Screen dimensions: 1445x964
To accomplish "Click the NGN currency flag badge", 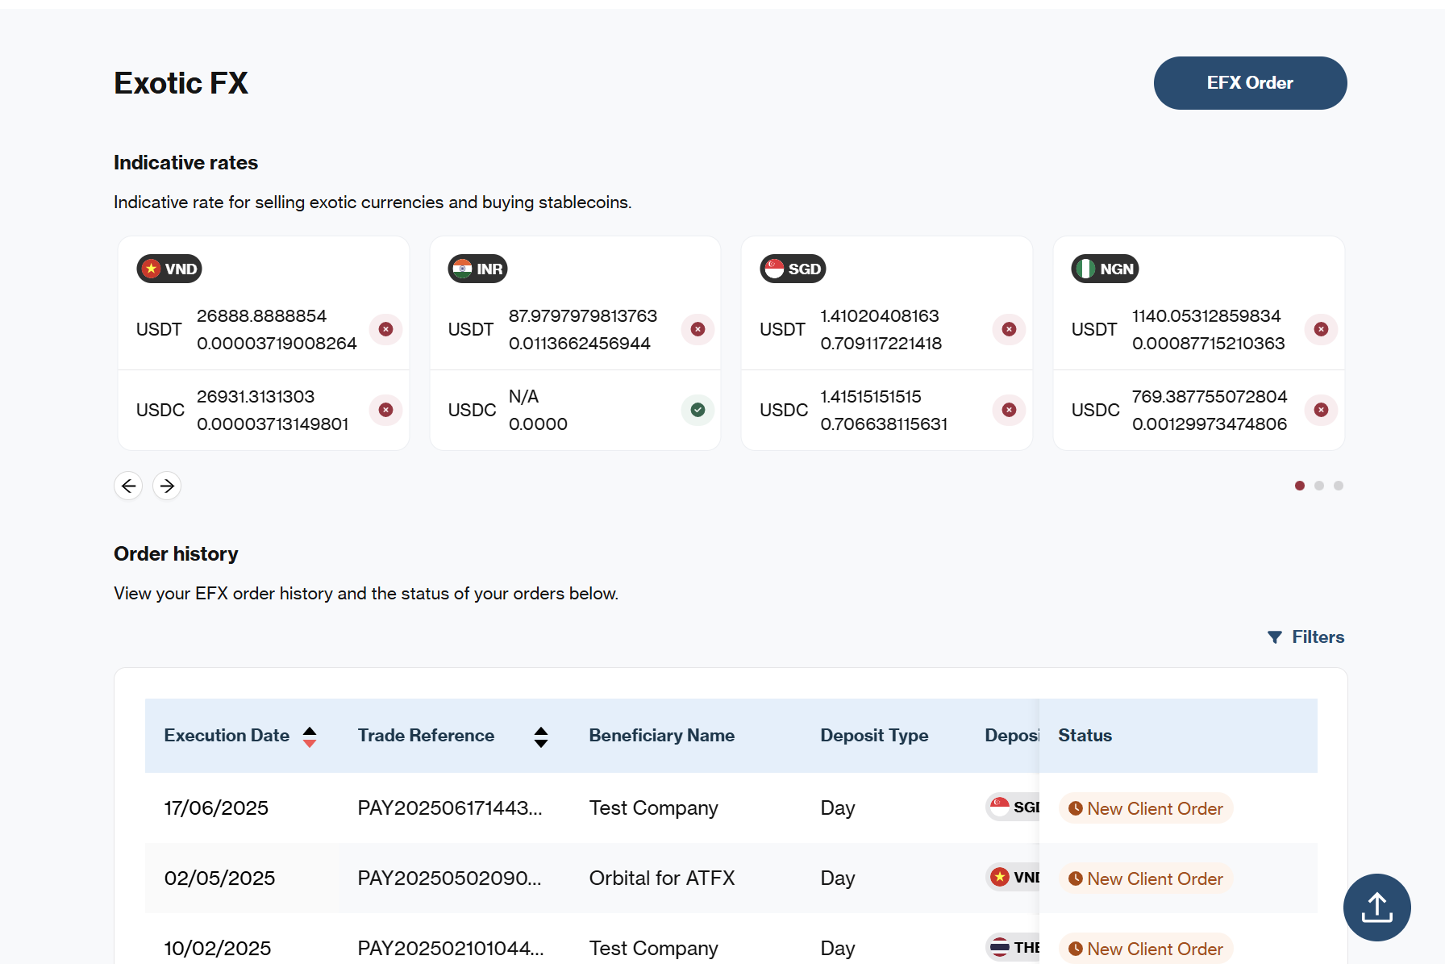I will tap(1105, 269).
